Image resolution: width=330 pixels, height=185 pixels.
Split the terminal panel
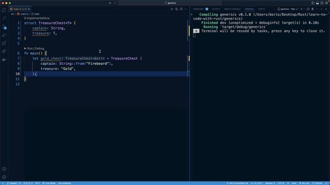tap(308, 9)
